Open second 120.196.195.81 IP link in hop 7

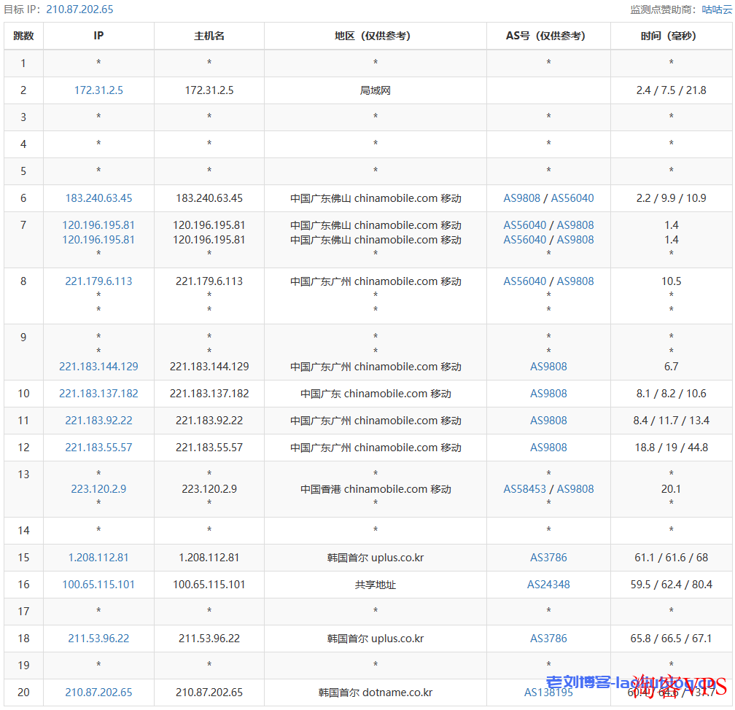[x=98, y=240]
